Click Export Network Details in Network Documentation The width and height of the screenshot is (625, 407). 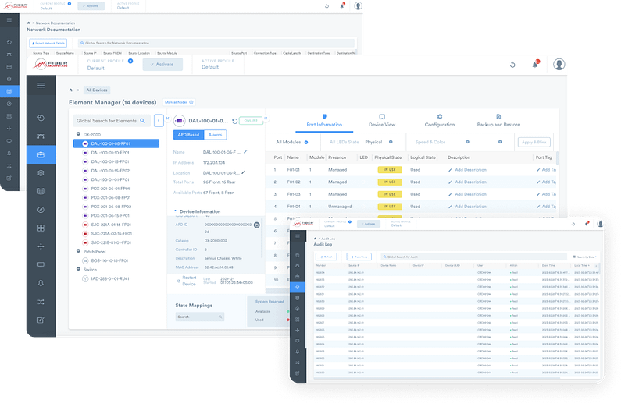coord(48,43)
